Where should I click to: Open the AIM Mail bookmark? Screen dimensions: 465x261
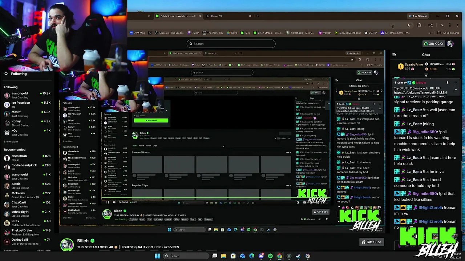click(137, 33)
